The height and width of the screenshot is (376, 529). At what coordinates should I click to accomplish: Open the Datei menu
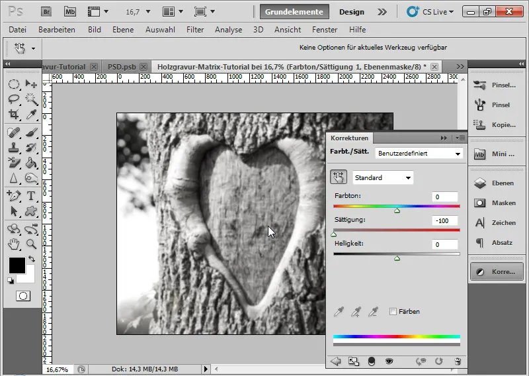(x=18, y=30)
